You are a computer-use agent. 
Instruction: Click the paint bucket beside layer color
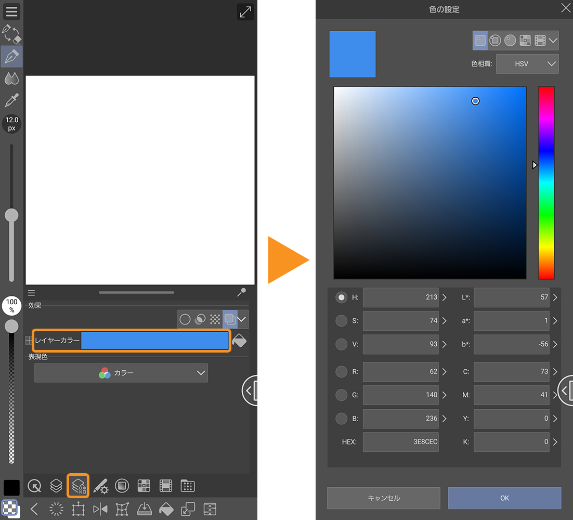tap(239, 340)
